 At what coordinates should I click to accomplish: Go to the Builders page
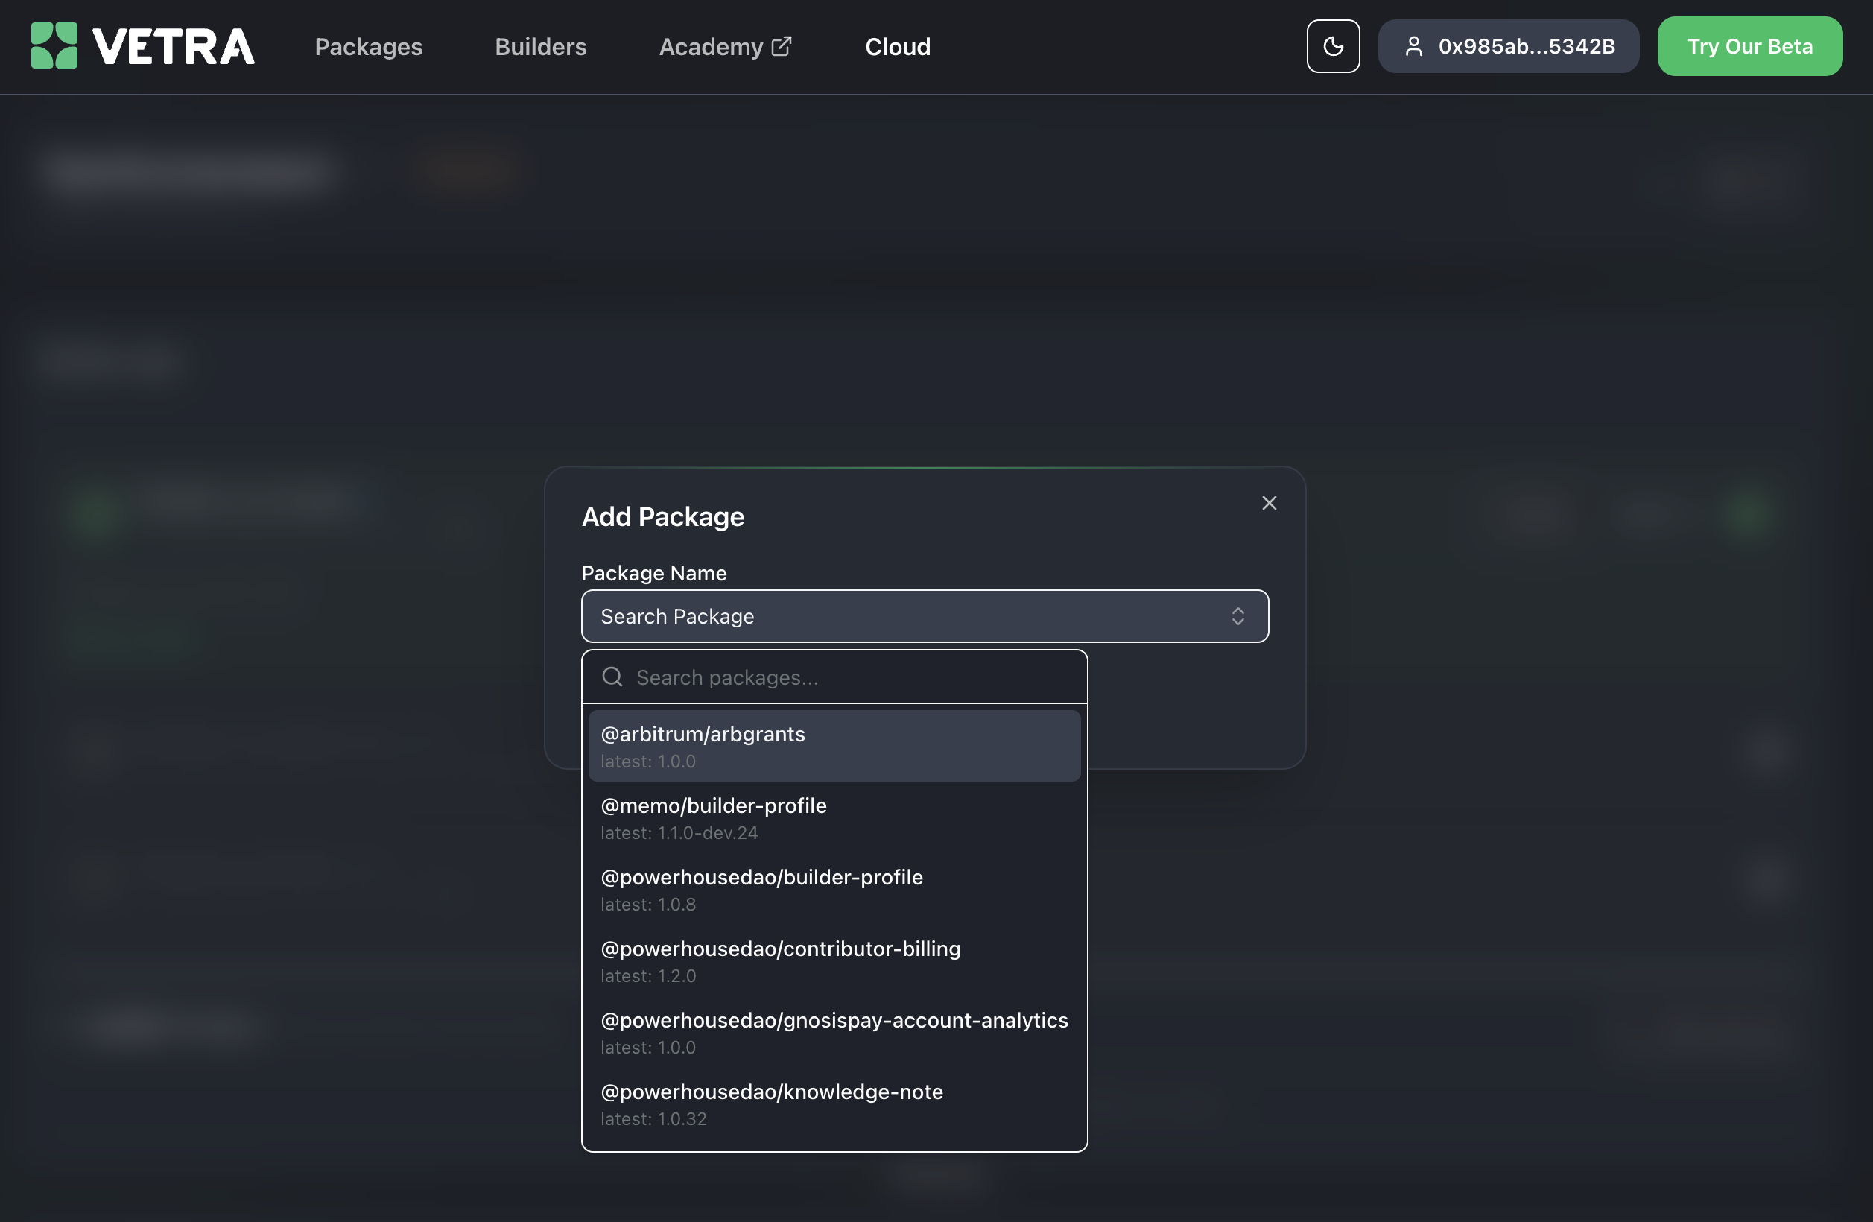[541, 46]
